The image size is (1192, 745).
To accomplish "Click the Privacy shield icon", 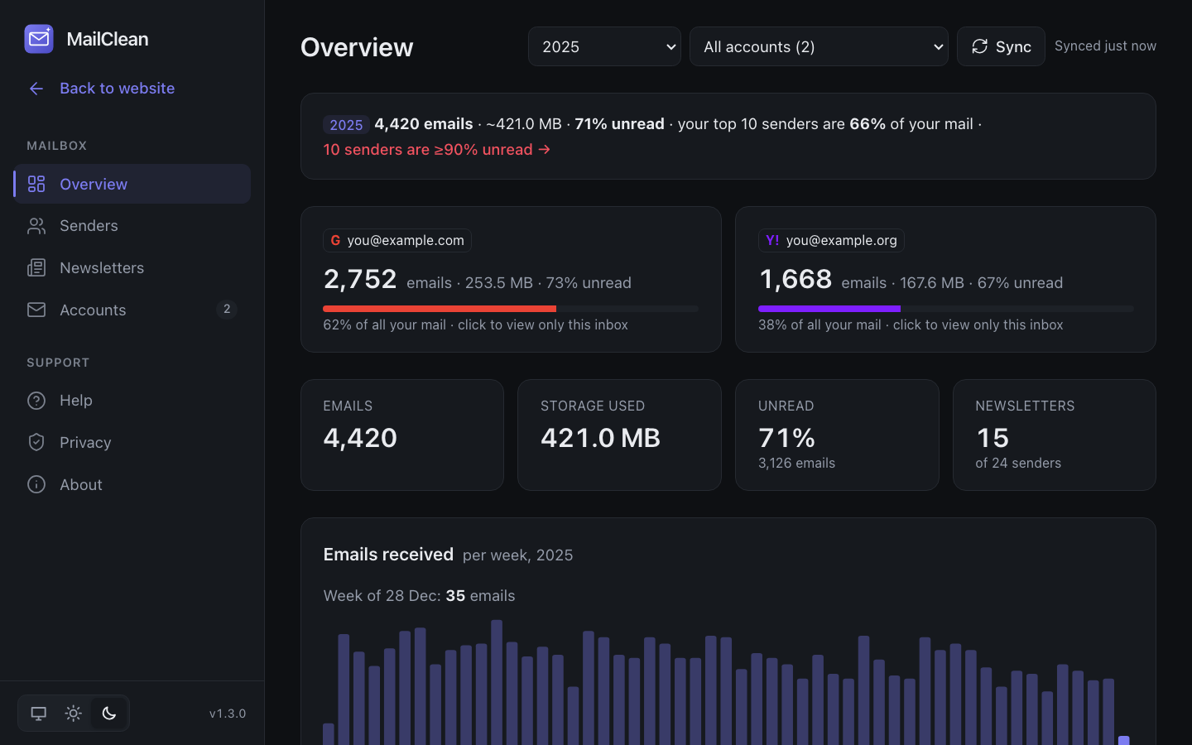I will point(36,442).
